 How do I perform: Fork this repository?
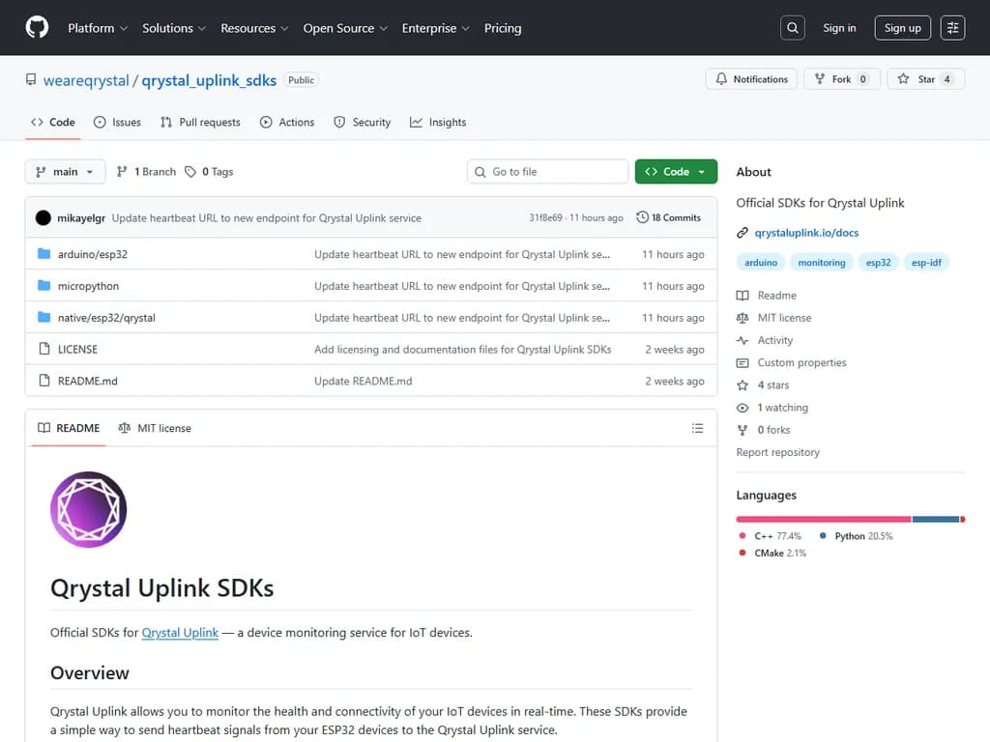[x=841, y=79]
